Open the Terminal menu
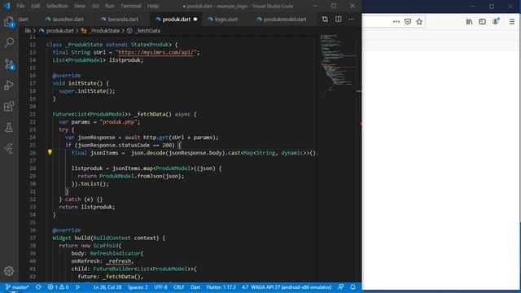The image size is (521, 293). click(131, 6)
